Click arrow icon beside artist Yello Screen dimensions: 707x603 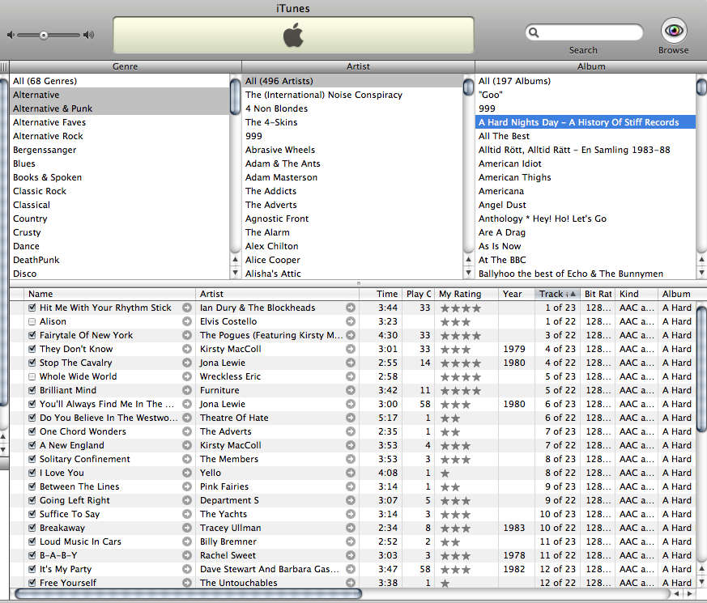click(351, 473)
